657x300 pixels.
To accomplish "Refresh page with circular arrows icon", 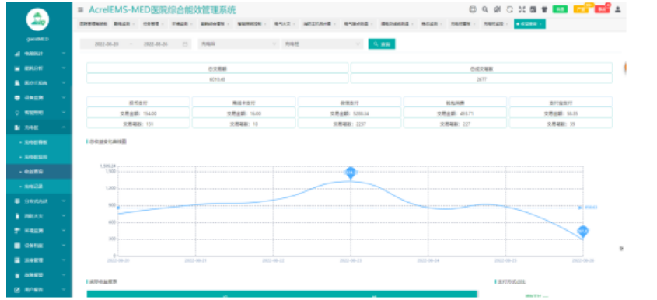I will click(509, 9).
